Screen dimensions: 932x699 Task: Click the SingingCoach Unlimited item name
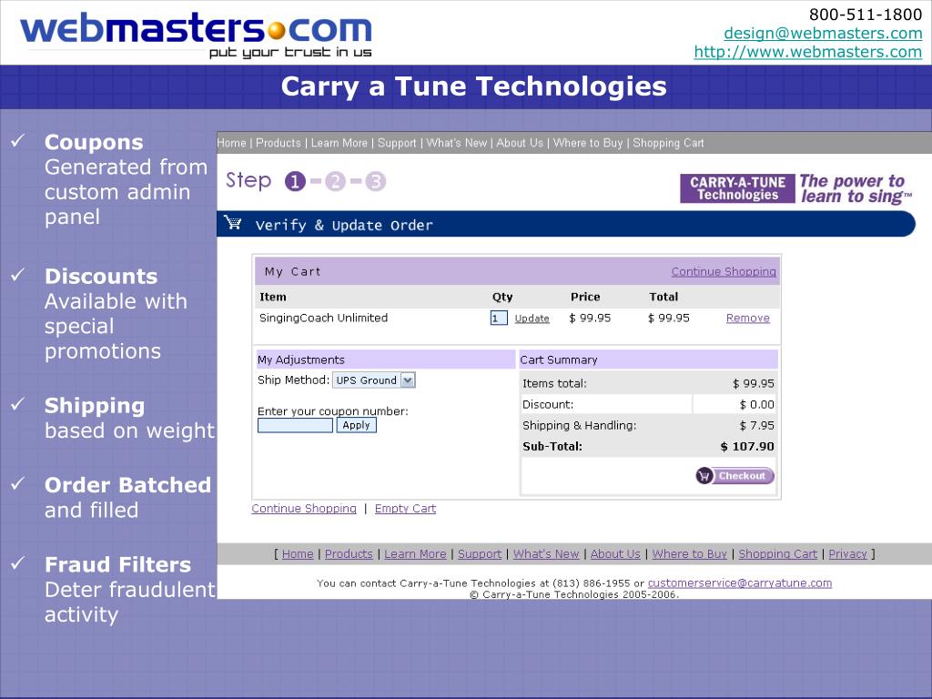tap(323, 318)
